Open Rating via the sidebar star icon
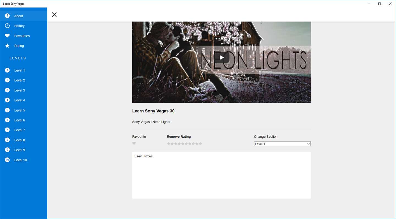 tap(7, 46)
